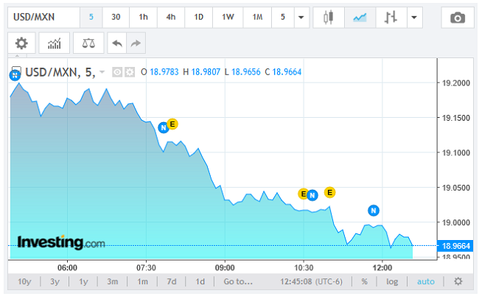The width and height of the screenshot is (479, 296).
Task: Click the USD/MXN symbol input field
Action: coord(41,17)
